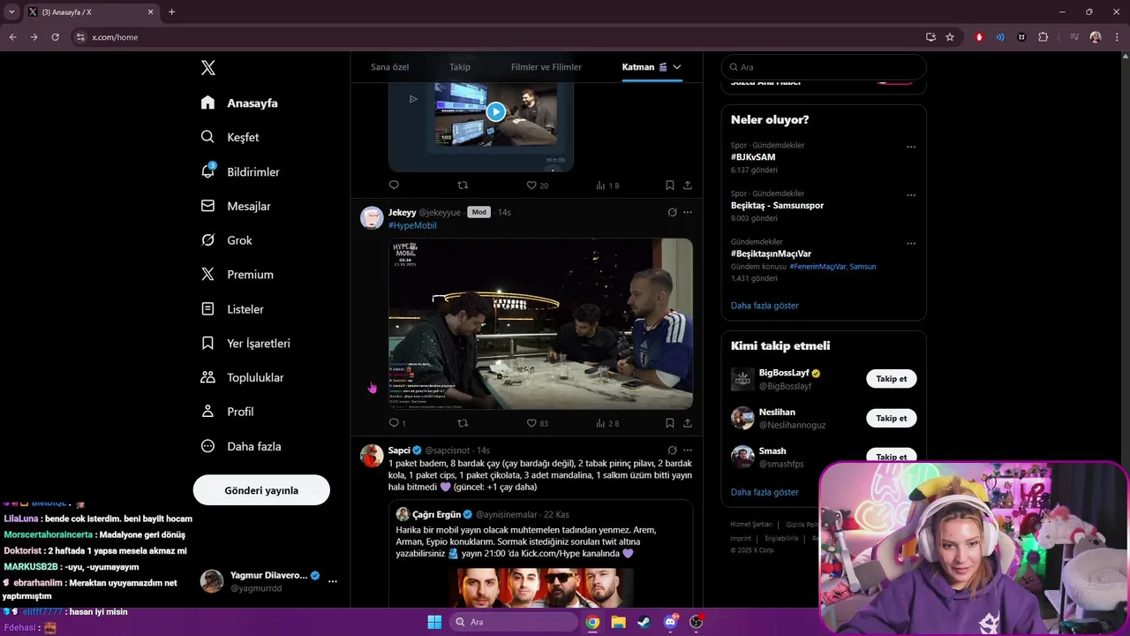
Task: Bookmark Jekeyy's post
Action: [x=669, y=423]
